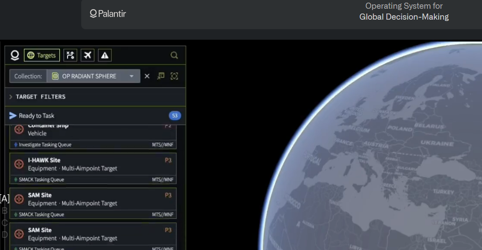Click the Ready to Task header
Viewport: 482px width, 250px height.
click(95, 116)
